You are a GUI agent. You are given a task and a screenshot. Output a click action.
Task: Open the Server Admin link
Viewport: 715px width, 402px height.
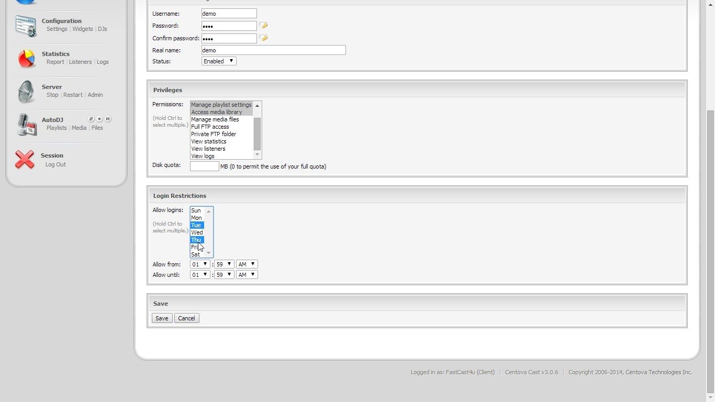tap(95, 95)
